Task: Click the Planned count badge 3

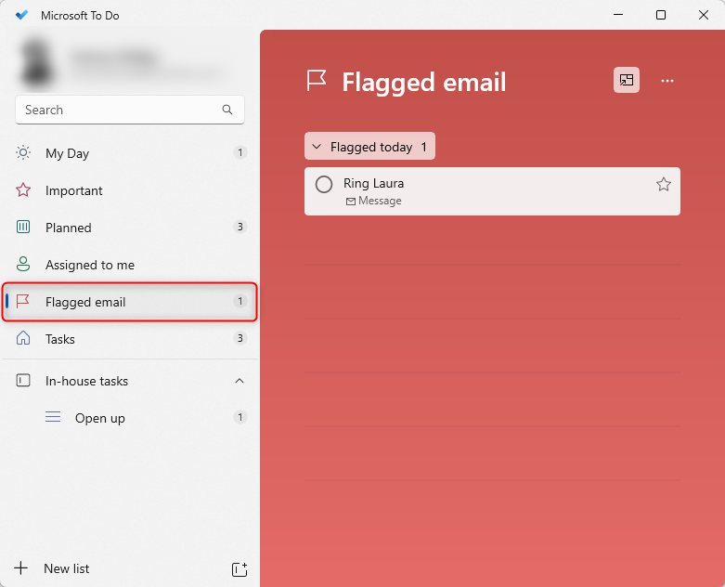Action: 240,227
